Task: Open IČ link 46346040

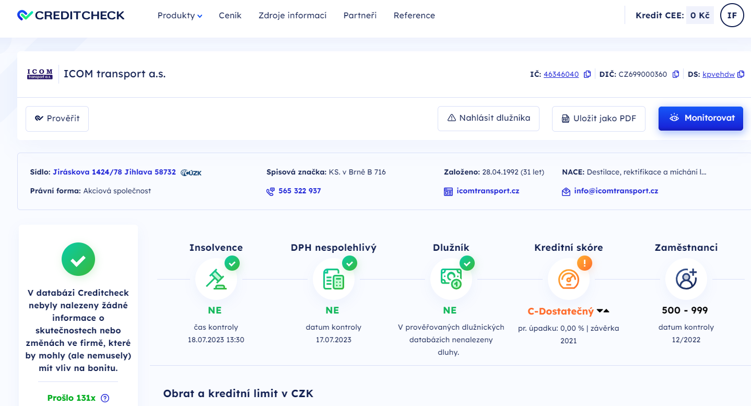Action: [x=561, y=74]
